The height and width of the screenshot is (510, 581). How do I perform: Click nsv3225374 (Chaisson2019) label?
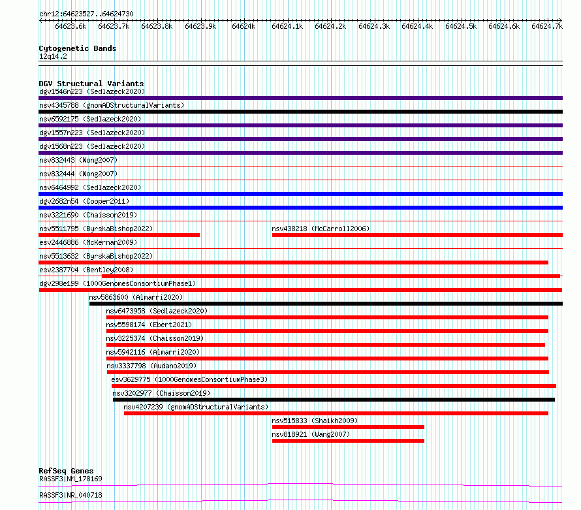[x=155, y=338]
